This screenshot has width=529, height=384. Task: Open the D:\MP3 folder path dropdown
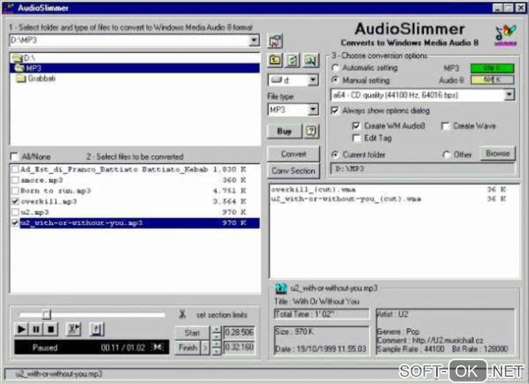(x=254, y=40)
